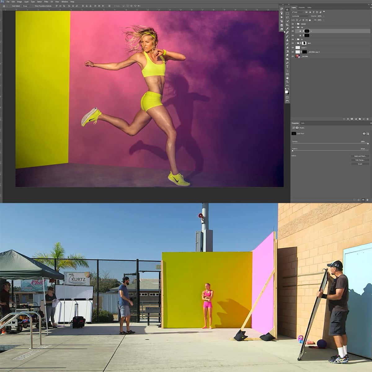Open the Opacity value dropdown
Screen dimensions: 372x372
click(x=324, y=16)
